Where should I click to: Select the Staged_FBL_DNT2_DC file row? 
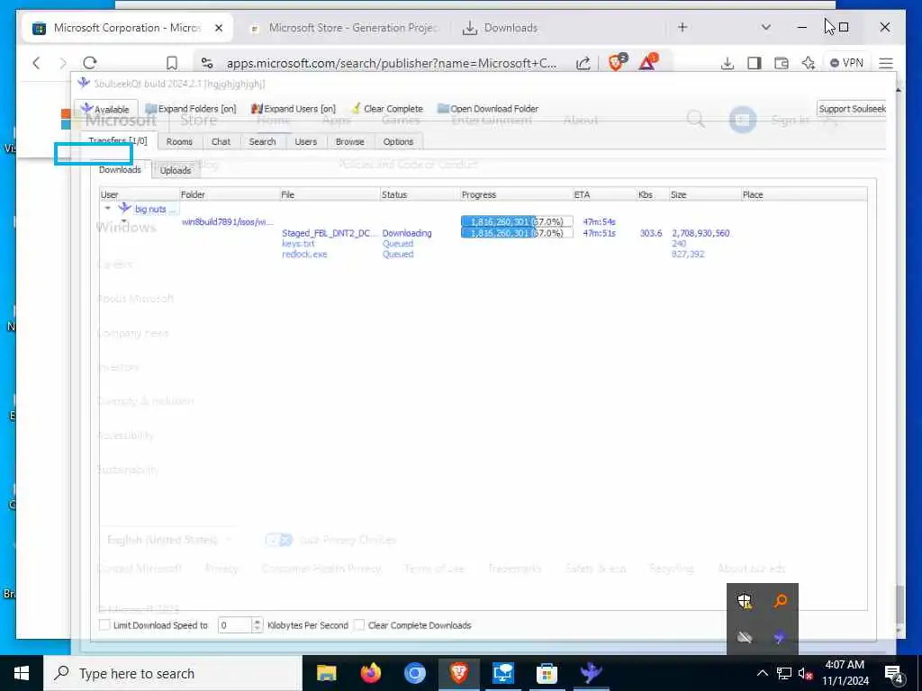(x=327, y=233)
